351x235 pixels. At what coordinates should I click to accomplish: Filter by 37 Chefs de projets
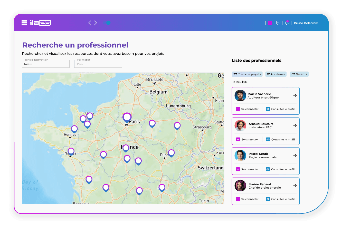(247, 74)
